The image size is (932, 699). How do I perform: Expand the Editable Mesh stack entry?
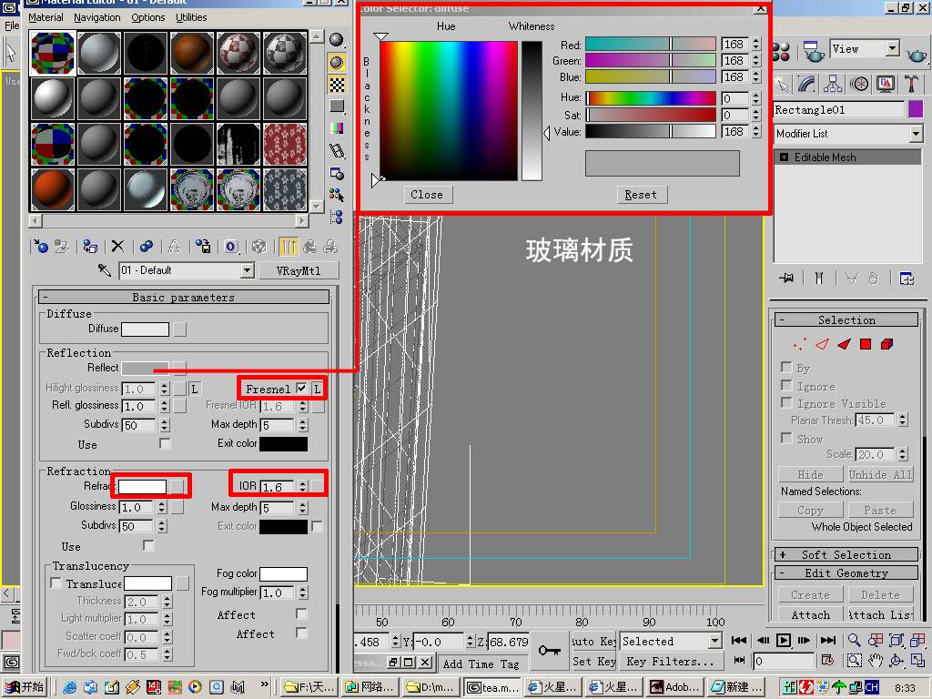(x=784, y=157)
